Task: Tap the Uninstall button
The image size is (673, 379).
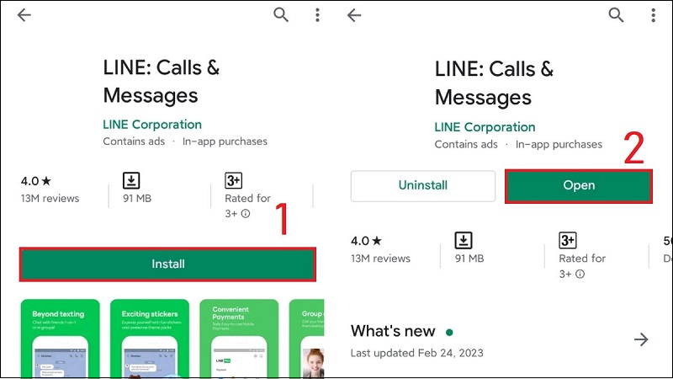Action: point(421,185)
